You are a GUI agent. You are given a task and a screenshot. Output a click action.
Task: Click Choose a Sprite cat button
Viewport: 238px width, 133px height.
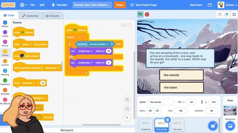(x=213, y=126)
